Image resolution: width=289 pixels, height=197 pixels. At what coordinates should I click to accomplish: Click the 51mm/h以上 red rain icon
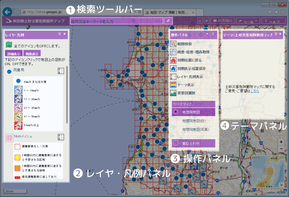(18, 126)
